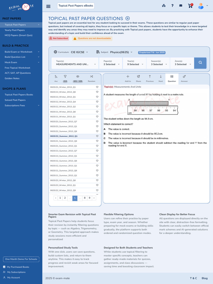
Task: Open the shopping cart icon
Action: 190,6
